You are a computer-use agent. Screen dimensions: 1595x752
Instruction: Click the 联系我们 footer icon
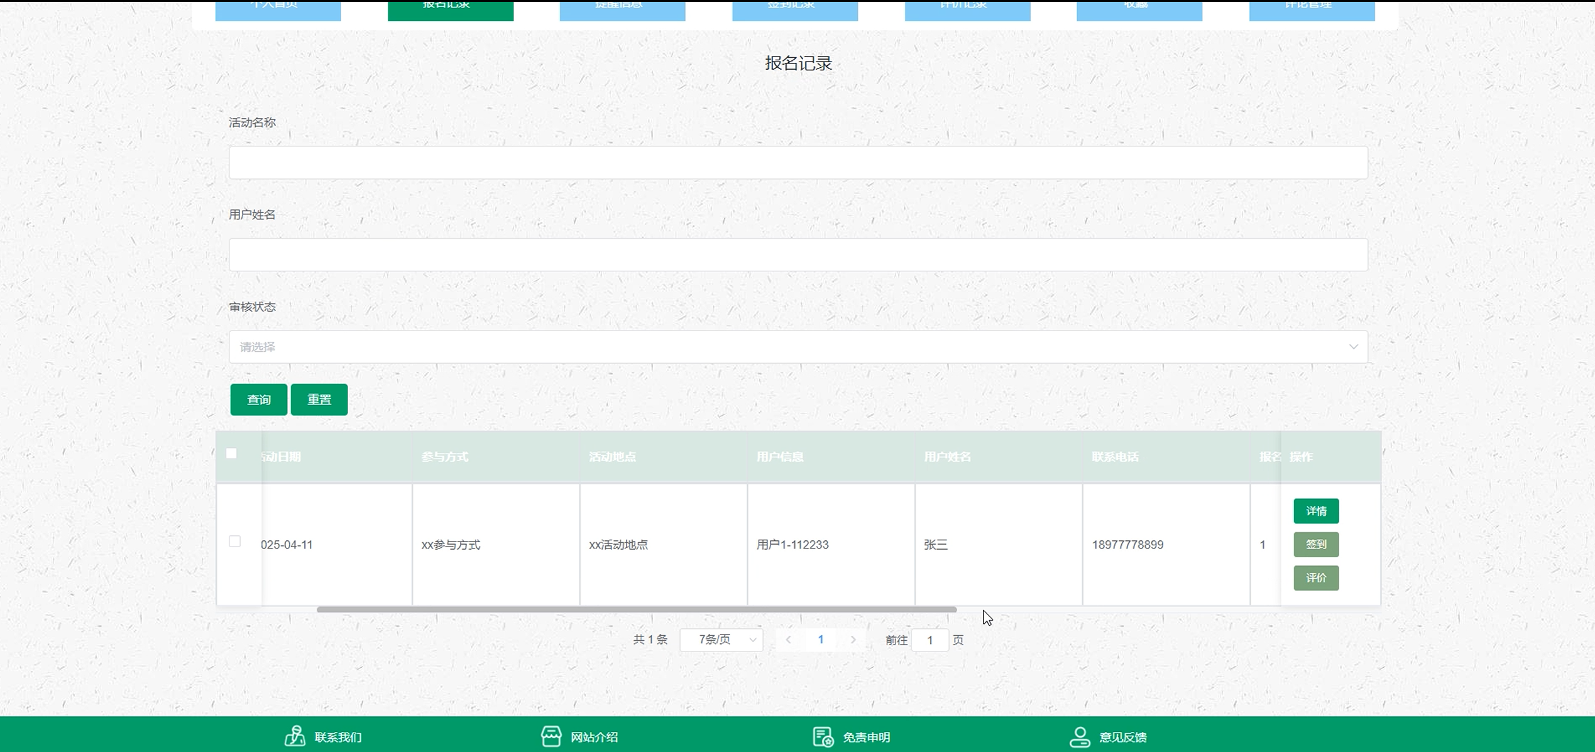(x=295, y=736)
